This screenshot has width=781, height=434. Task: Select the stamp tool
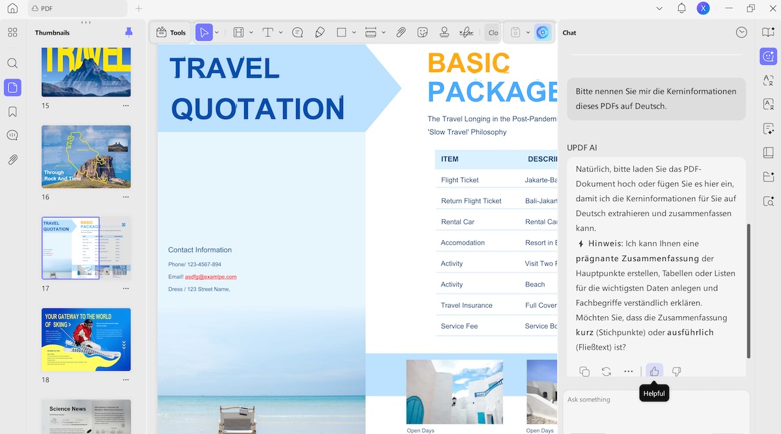tap(445, 33)
